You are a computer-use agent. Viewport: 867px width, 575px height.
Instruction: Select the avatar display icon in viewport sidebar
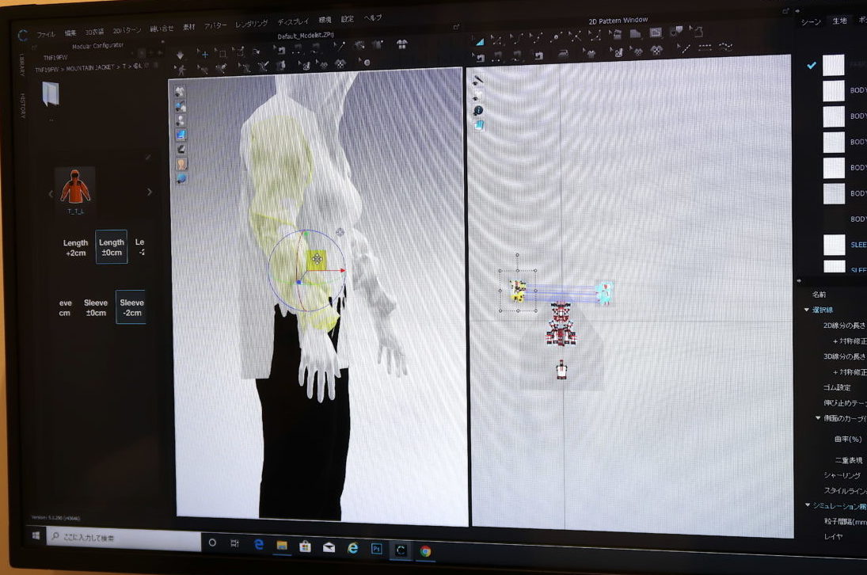pyautogui.click(x=181, y=164)
